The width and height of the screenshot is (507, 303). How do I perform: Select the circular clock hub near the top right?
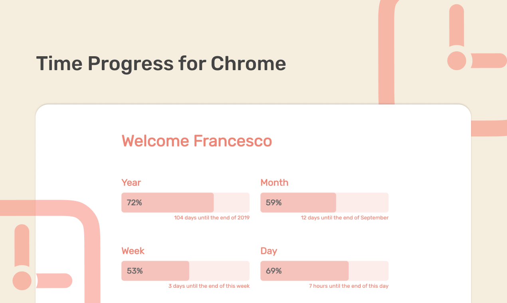click(456, 61)
